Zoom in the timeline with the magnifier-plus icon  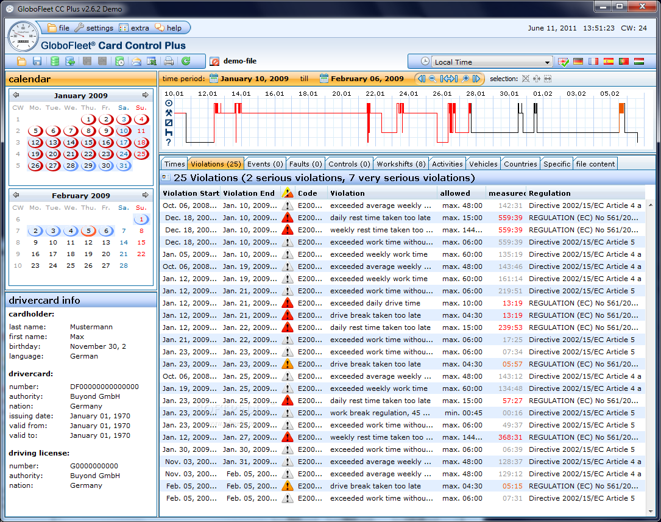click(x=465, y=79)
